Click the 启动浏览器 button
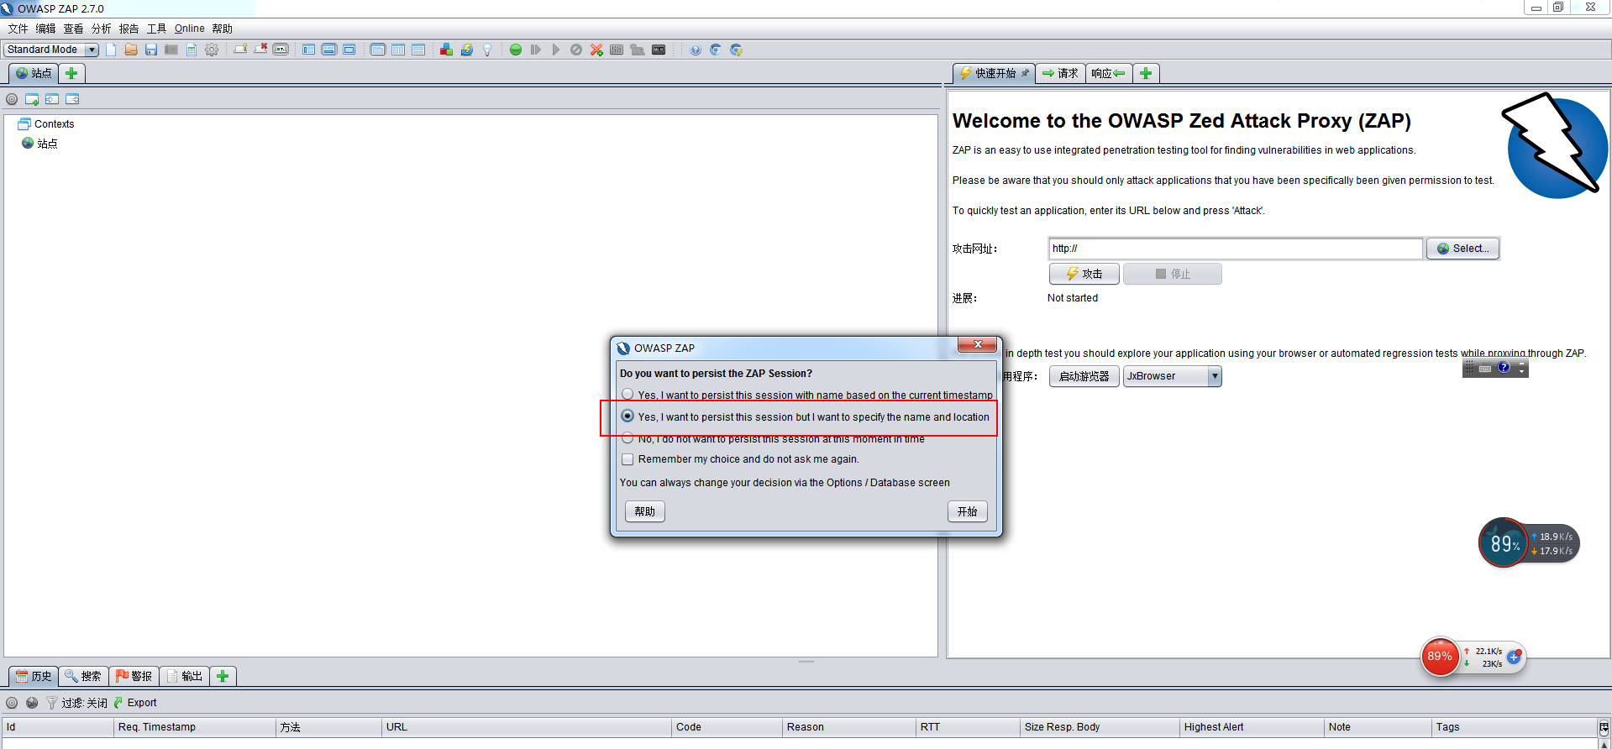This screenshot has height=749, width=1612. click(1084, 376)
